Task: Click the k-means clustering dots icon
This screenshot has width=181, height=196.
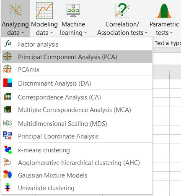Action: coord(8,149)
